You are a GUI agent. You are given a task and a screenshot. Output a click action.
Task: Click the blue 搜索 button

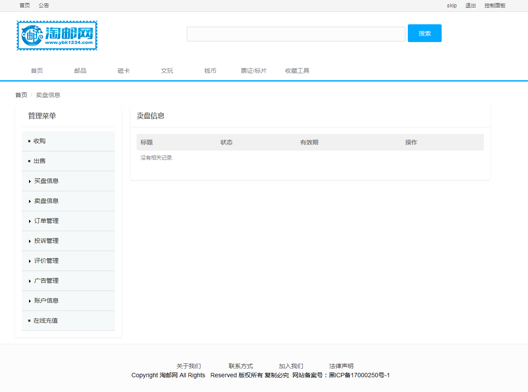(425, 33)
